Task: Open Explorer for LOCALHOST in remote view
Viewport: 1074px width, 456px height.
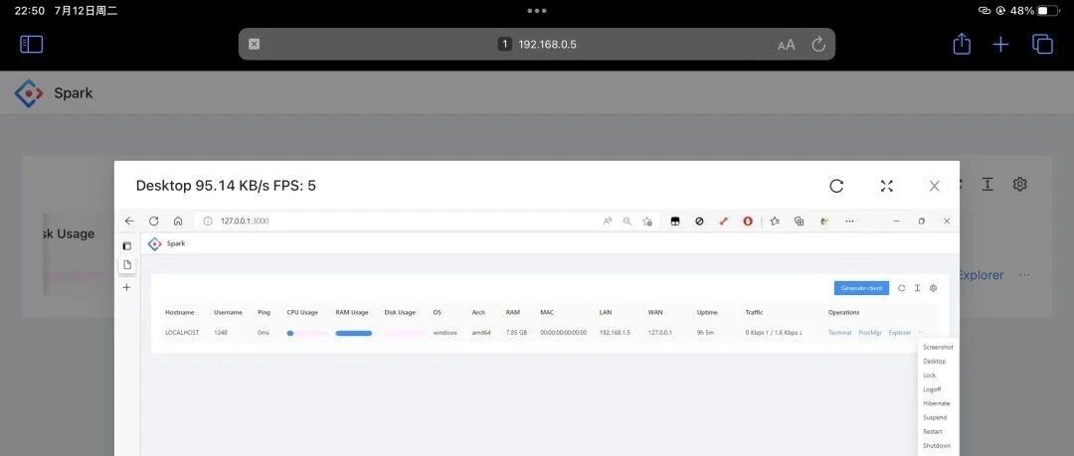Action: tap(900, 333)
